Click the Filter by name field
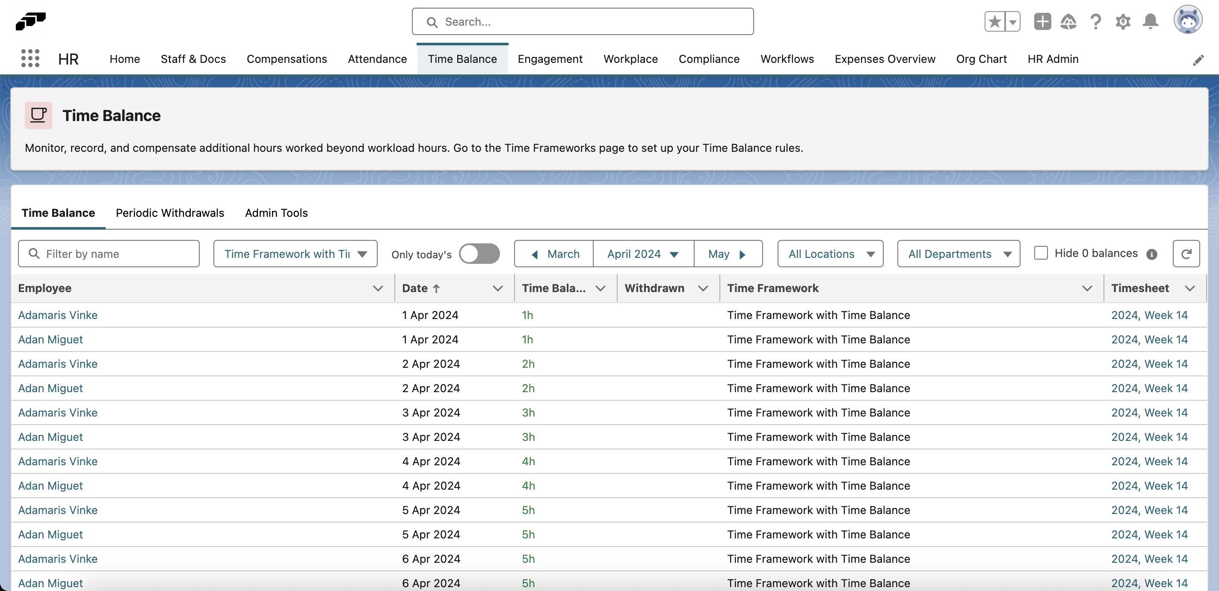This screenshot has width=1219, height=591. tap(109, 254)
